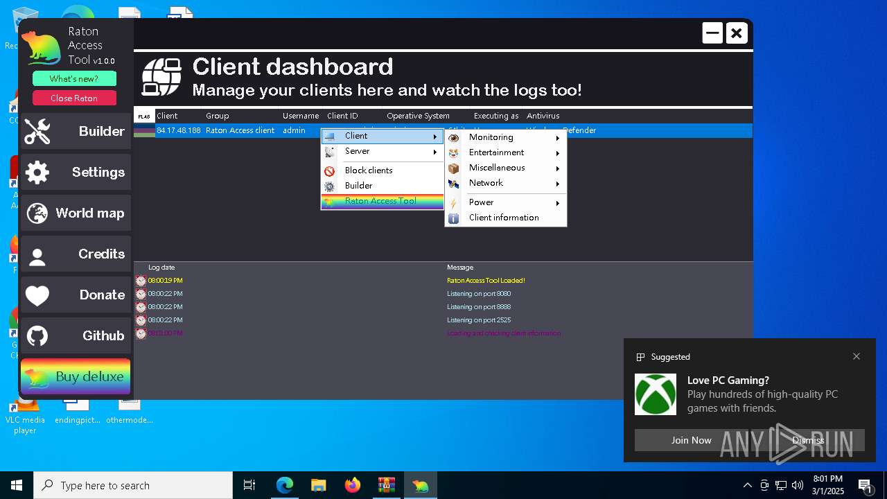Open the Server submenu item
This screenshot has width=887, height=499.
(x=383, y=151)
